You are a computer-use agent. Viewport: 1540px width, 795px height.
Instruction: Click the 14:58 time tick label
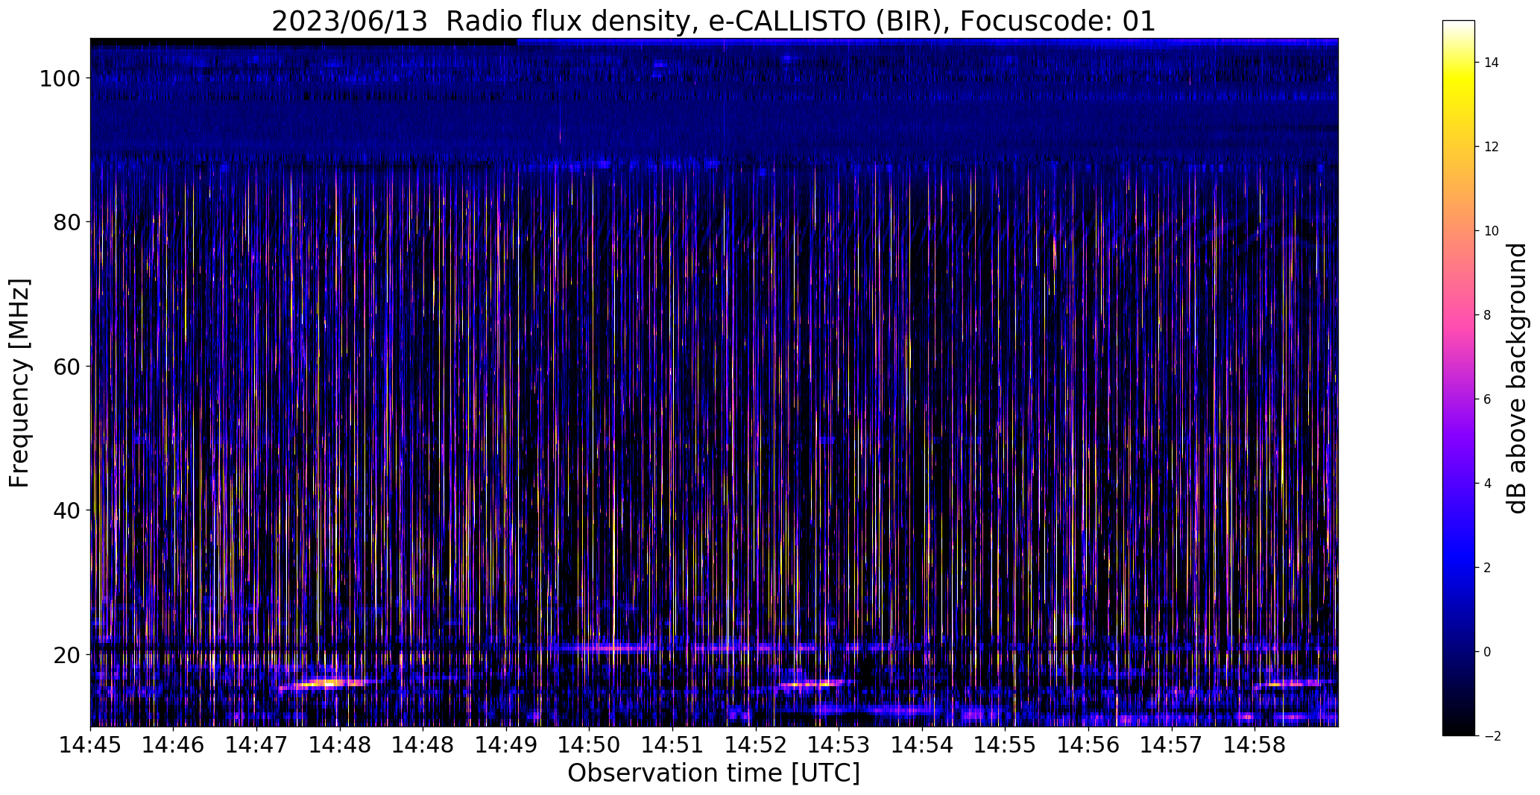click(x=1254, y=744)
